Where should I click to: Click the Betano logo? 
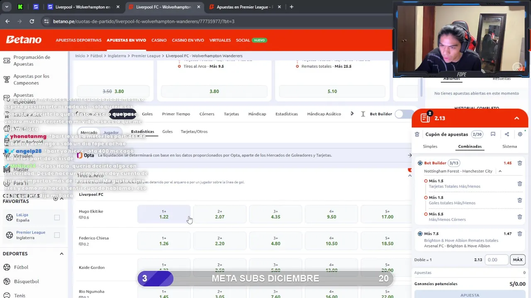coord(24,40)
